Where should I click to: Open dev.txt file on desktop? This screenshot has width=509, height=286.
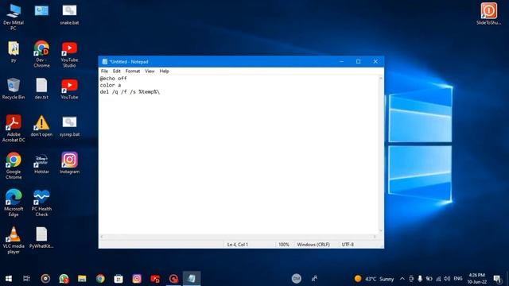41,88
